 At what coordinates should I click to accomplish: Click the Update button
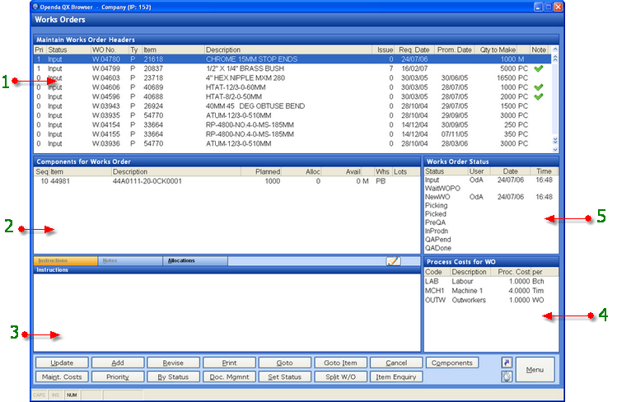(x=62, y=362)
